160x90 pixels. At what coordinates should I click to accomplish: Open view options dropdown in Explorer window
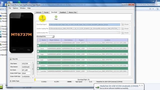[x=153, y=9]
